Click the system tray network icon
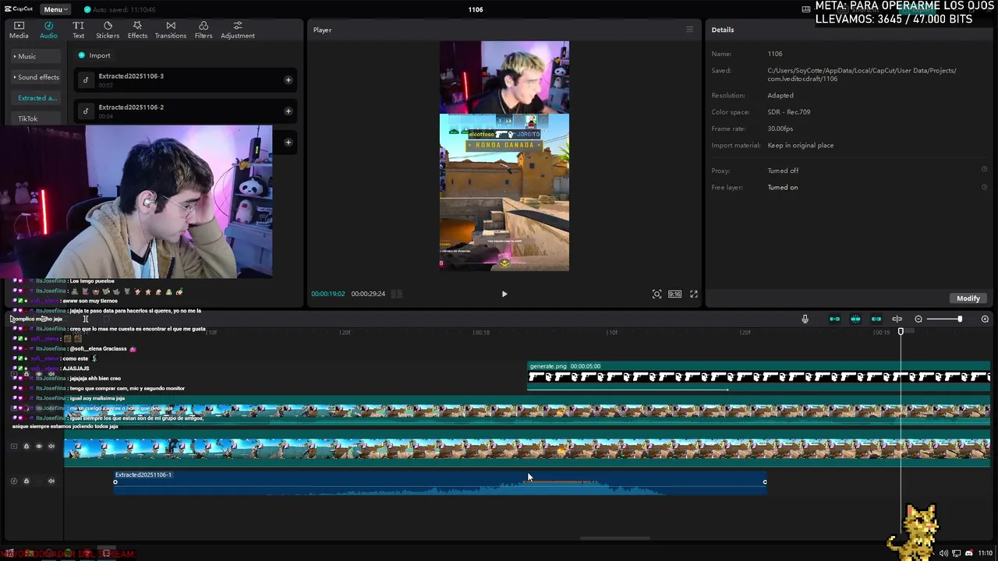Viewport: 998px width, 561px height. (x=957, y=553)
